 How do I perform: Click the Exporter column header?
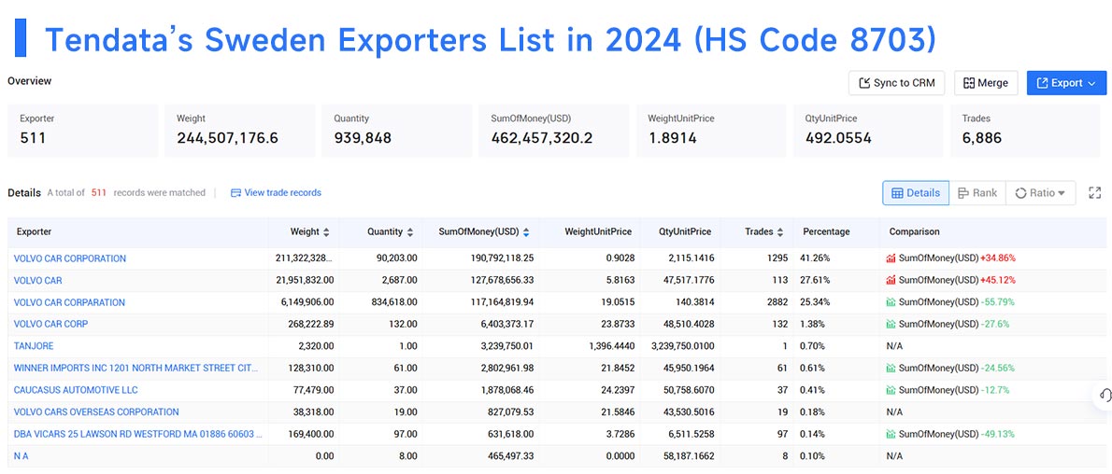[x=34, y=231]
